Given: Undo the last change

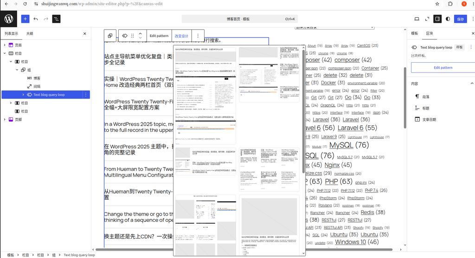Looking at the screenshot, I should tap(36, 19).
